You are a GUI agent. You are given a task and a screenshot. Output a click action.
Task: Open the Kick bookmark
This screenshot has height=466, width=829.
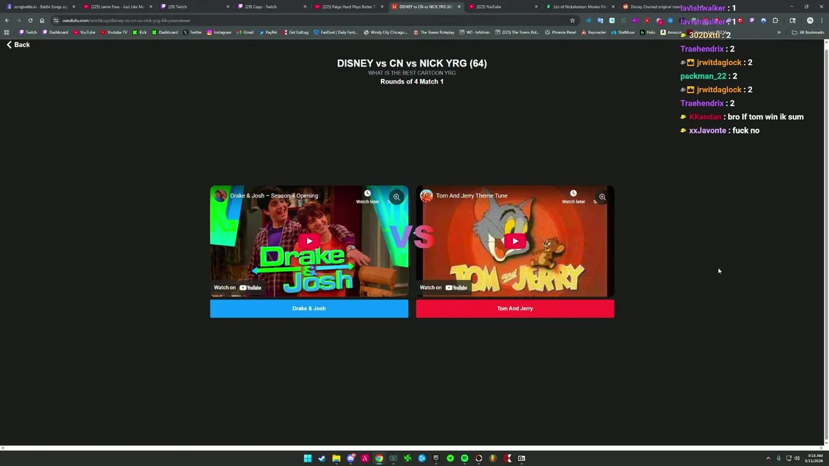[x=140, y=32]
